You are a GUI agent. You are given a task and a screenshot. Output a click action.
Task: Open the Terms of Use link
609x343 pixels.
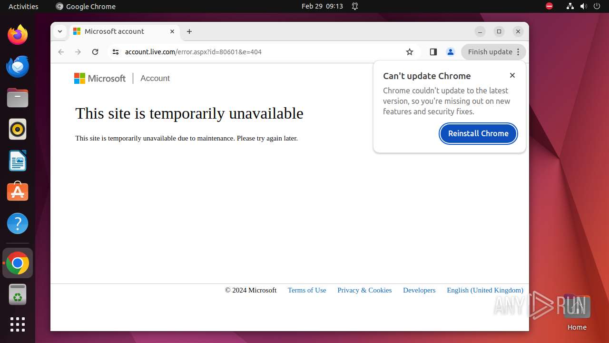point(307,290)
